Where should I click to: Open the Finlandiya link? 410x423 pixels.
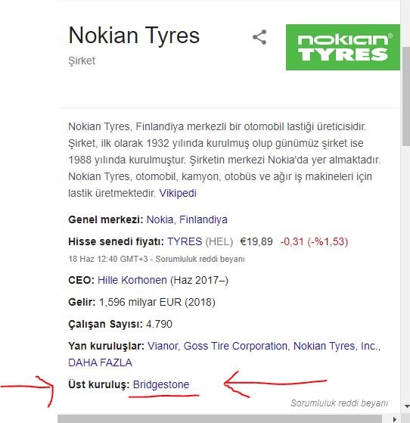(x=203, y=219)
